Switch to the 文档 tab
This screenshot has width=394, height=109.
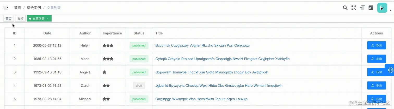20,18
